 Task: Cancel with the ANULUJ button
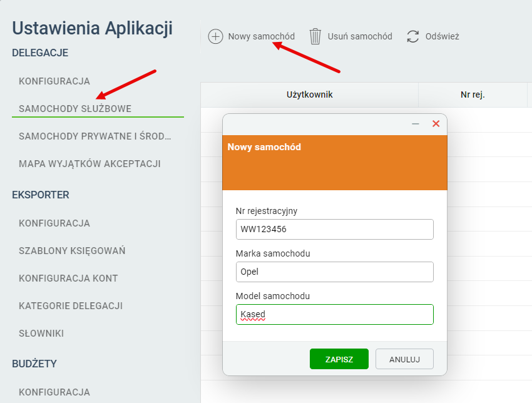404,359
